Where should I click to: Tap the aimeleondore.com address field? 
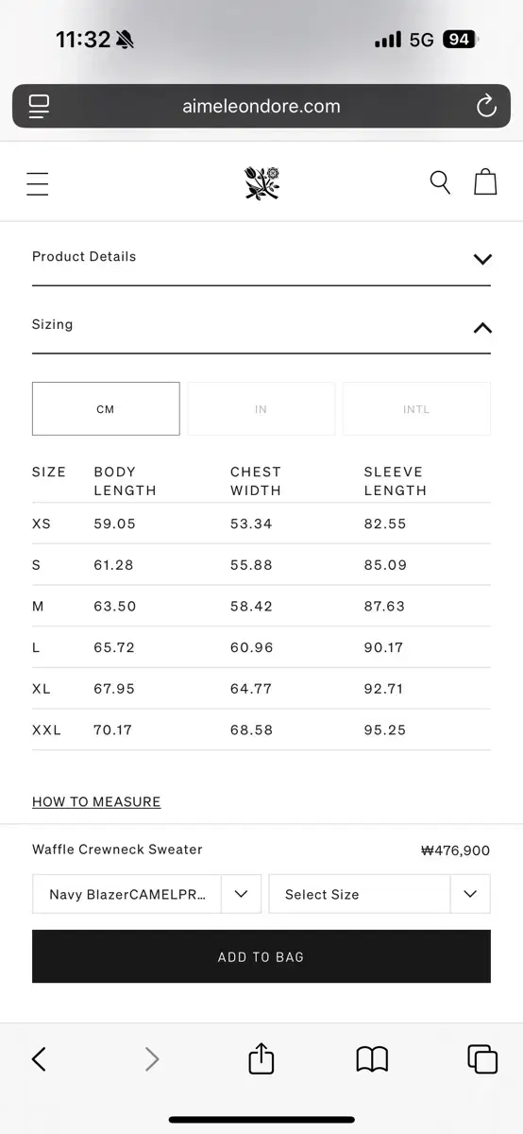261,107
